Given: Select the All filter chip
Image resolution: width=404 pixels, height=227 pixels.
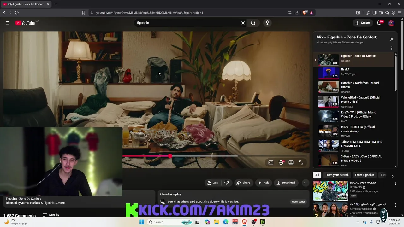Looking at the screenshot, I should pos(317,175).
